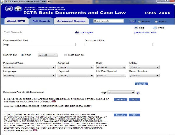The image size is (175, 135).
Task: Open the Case Number dropdown
Action: click(x=144, y=76)
